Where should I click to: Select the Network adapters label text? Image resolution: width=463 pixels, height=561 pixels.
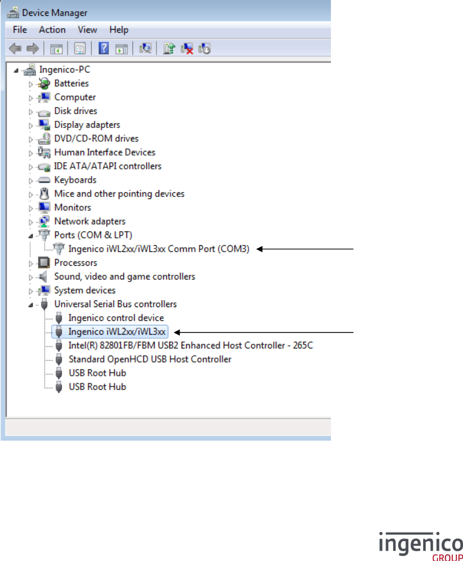pos(90,221)
